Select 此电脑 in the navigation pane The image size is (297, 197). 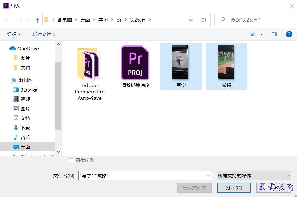[x=21, y=80]
